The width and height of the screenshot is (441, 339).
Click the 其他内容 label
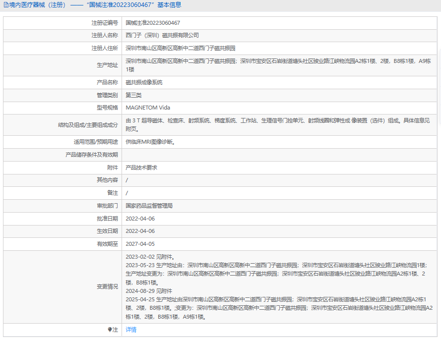(x=108, y=180)
